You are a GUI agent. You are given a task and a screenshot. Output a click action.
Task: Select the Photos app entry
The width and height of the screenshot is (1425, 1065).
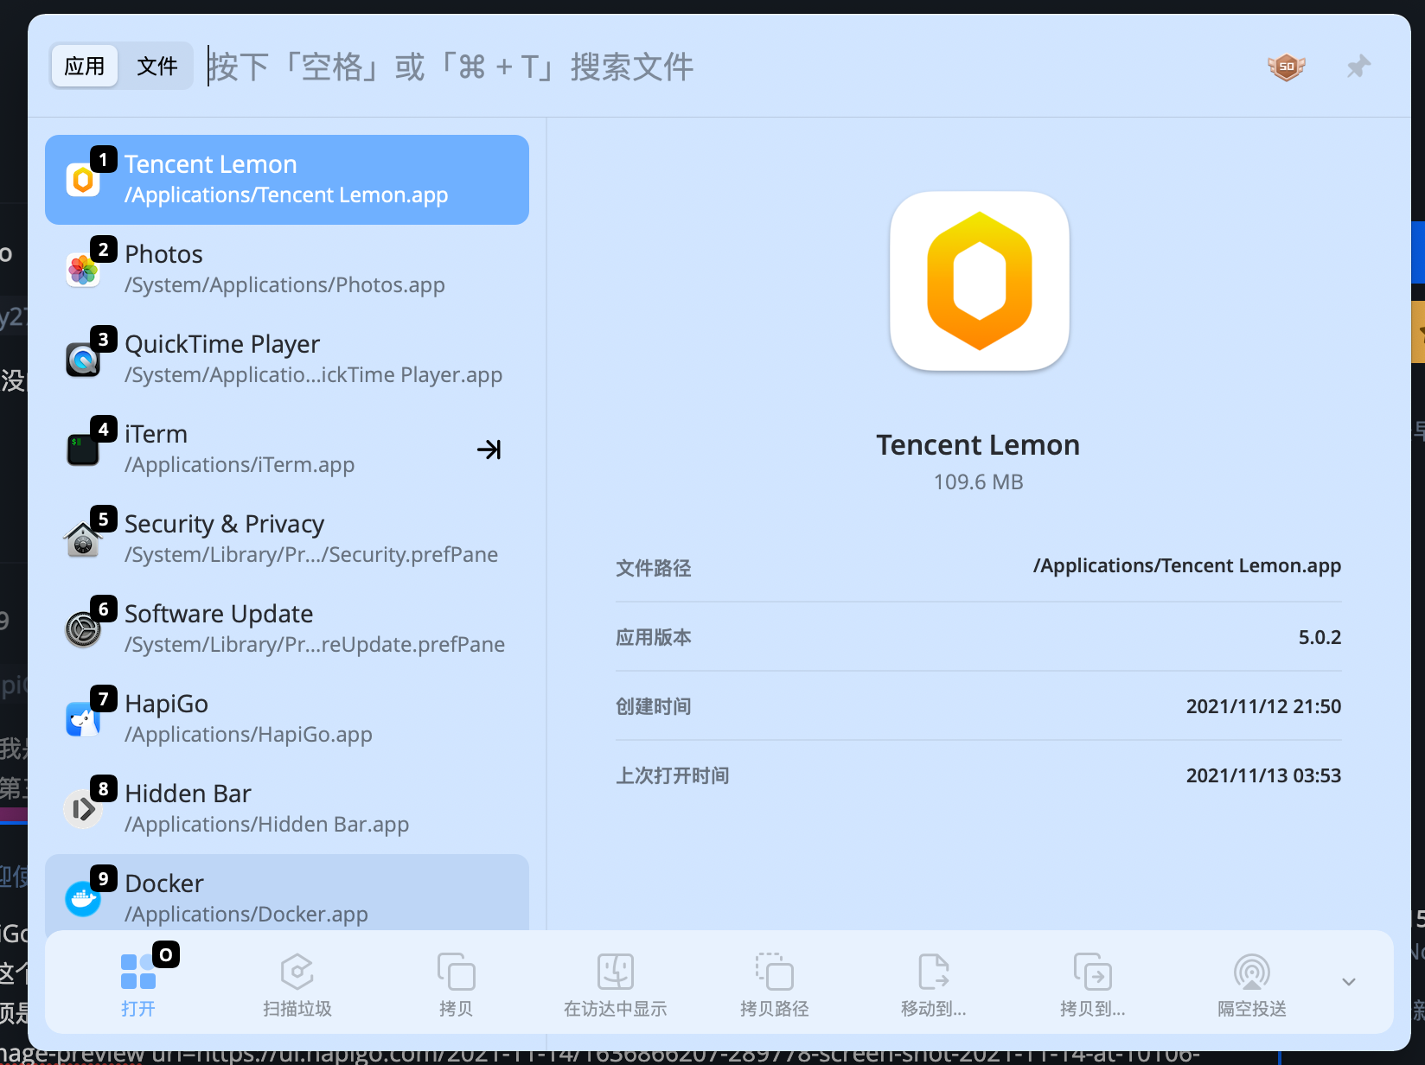(x=285, y=268)
